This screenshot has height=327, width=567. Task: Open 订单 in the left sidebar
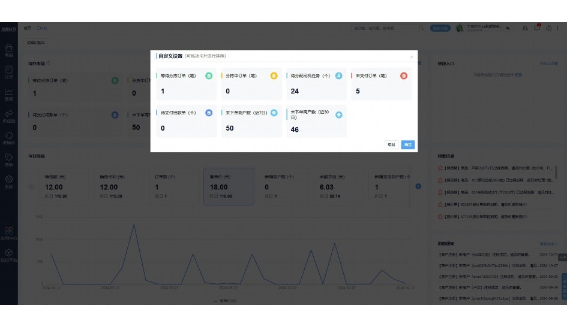click(x=9, y=72)
